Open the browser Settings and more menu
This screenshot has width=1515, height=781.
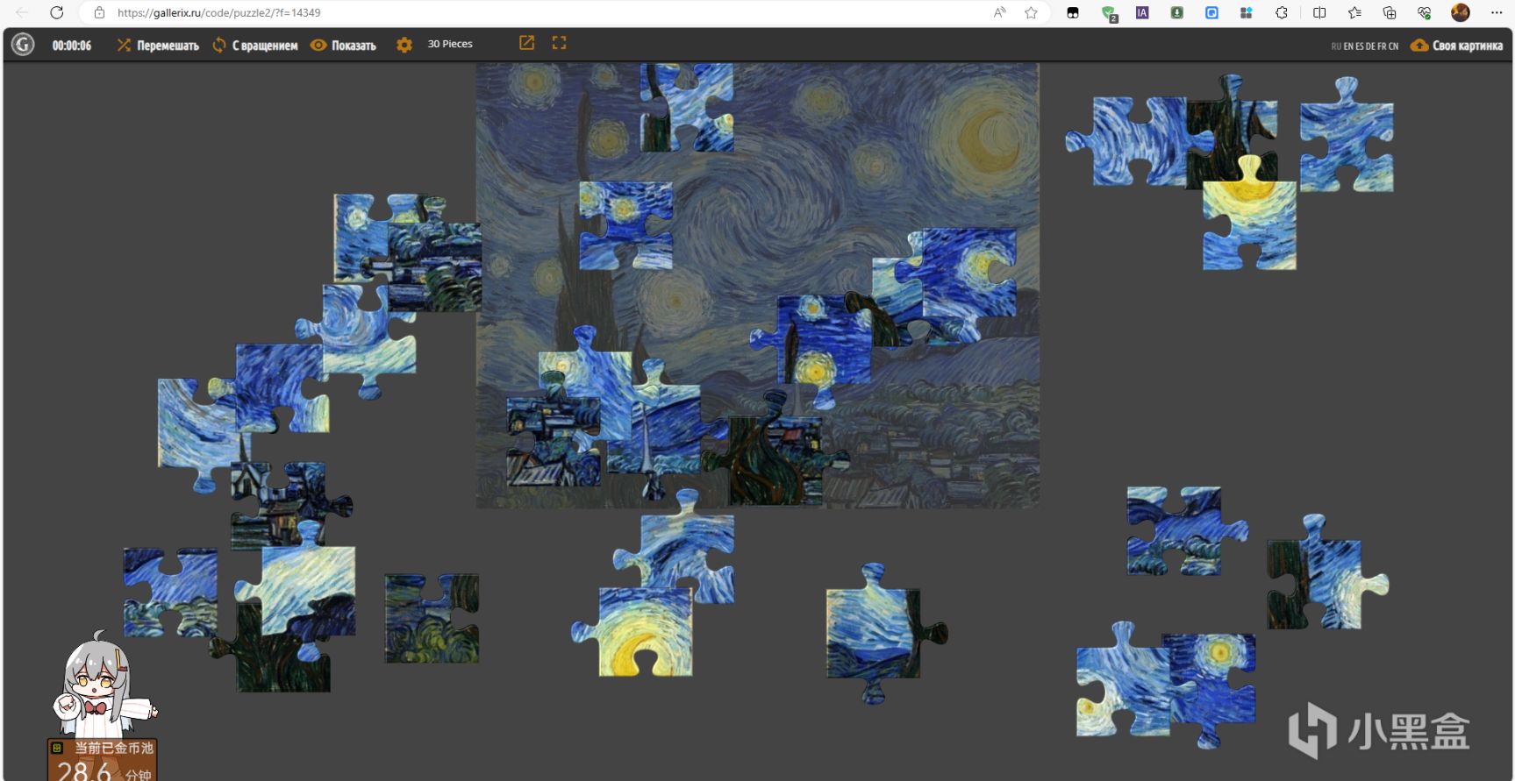[x=1497, y=12]
